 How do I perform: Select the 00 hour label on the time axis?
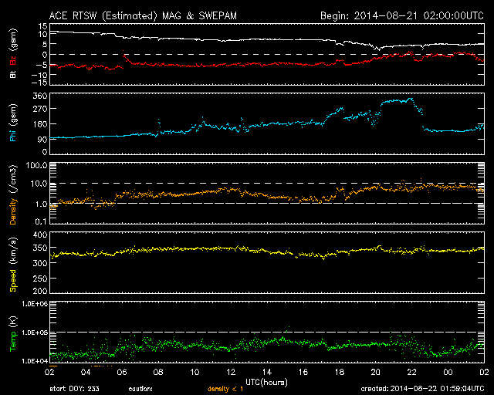[x=448, y=372]
